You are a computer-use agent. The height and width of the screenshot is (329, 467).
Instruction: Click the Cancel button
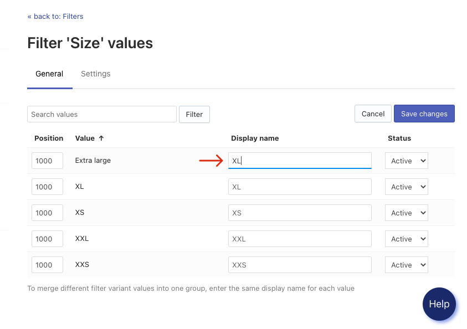click(x=372, y=114)
